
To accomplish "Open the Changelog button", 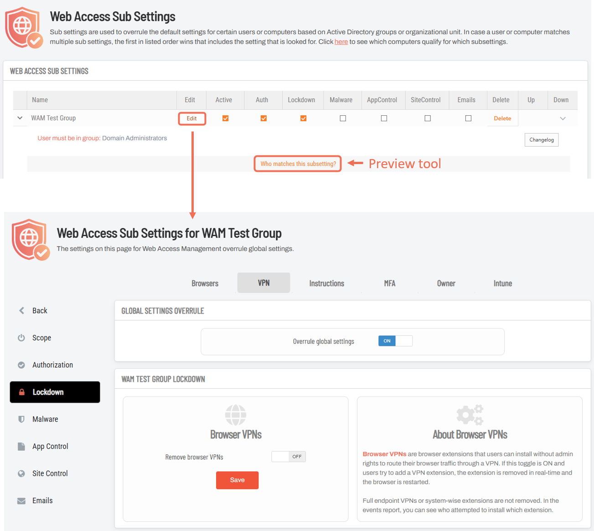I will [x=542, y=140].
